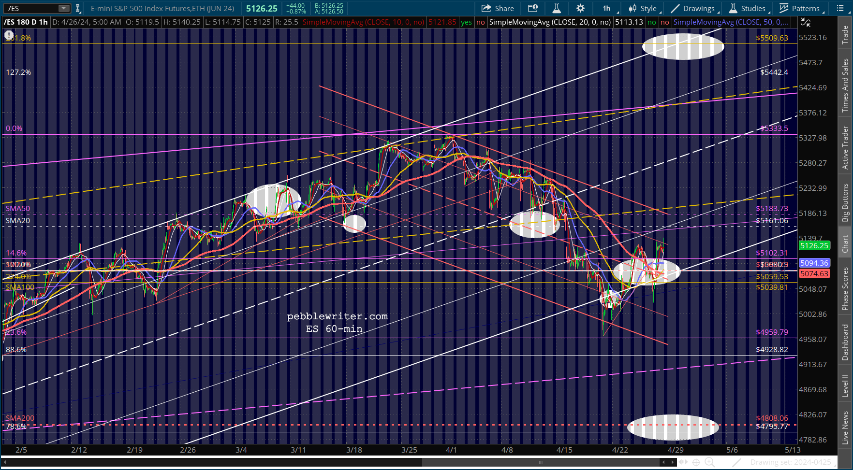The image size is (853, 470).
Task: Click the SimpleMovingAvg (CLOSE, 50, 0,... study label
Action: point(731,22)
